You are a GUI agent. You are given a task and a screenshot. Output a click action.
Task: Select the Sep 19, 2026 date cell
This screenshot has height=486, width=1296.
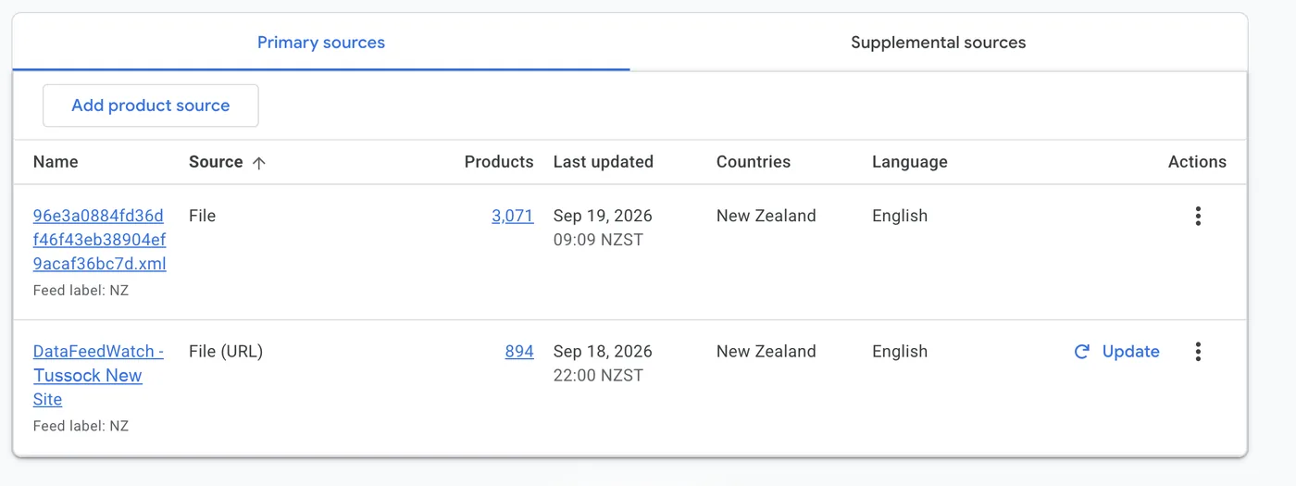(x=603, y=216)
